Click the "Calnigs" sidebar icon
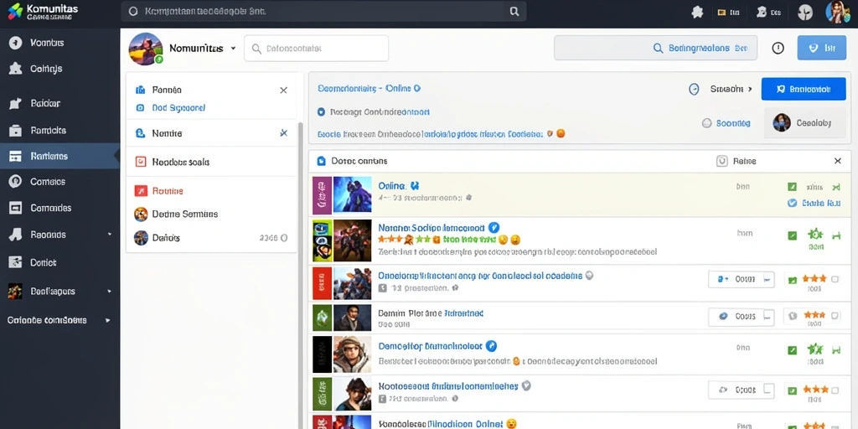 (x=15, y=69)
